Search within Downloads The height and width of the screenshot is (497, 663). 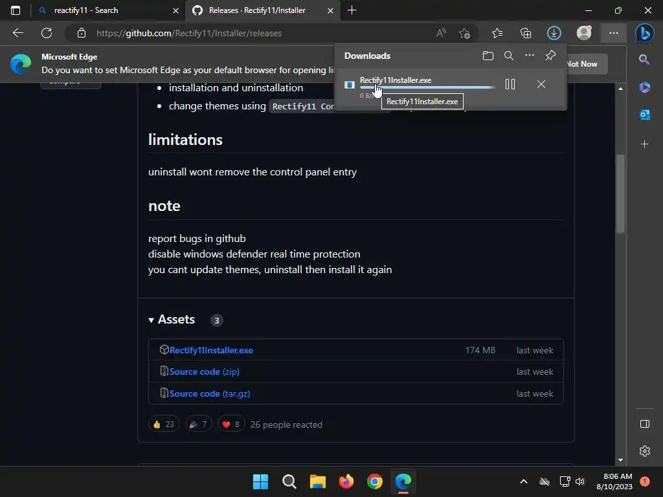509,56
